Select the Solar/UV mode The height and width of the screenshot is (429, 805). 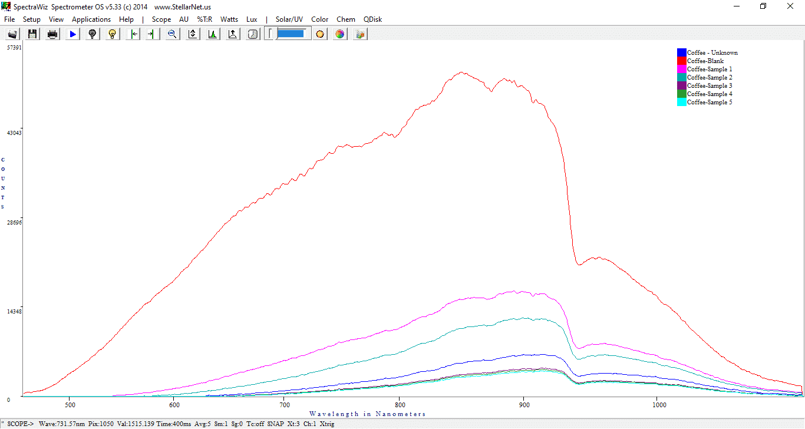tap(289, 19)
